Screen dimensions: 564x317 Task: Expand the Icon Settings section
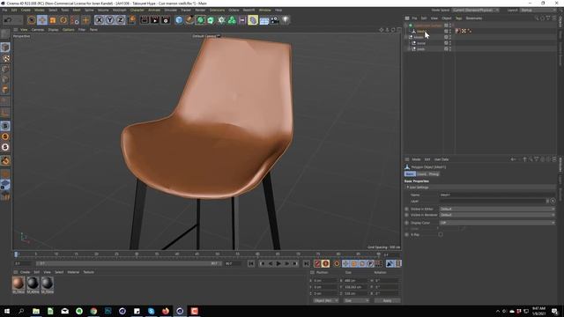tap(418, 188)
